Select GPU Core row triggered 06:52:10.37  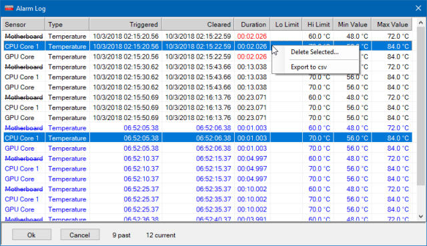207,179
